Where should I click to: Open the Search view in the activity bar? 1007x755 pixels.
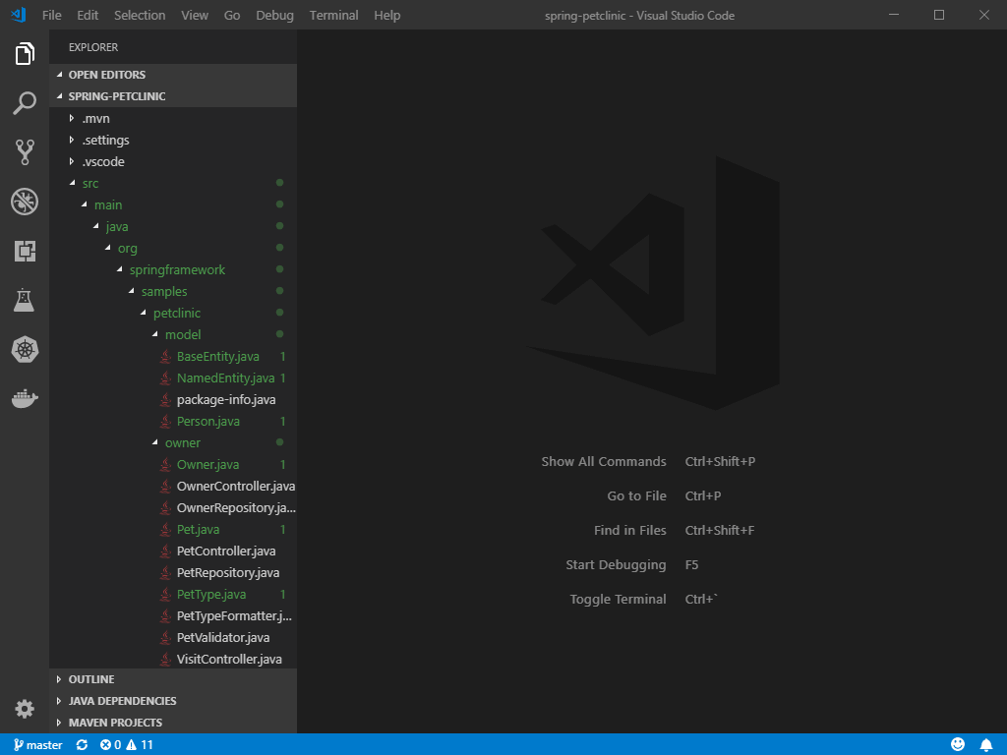(x=25, y=103)
